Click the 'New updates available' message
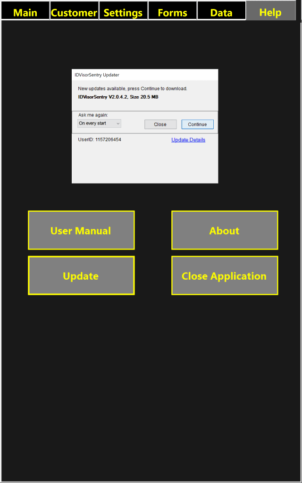The width and height of the screenshot is (302, 483). [133, 89]
